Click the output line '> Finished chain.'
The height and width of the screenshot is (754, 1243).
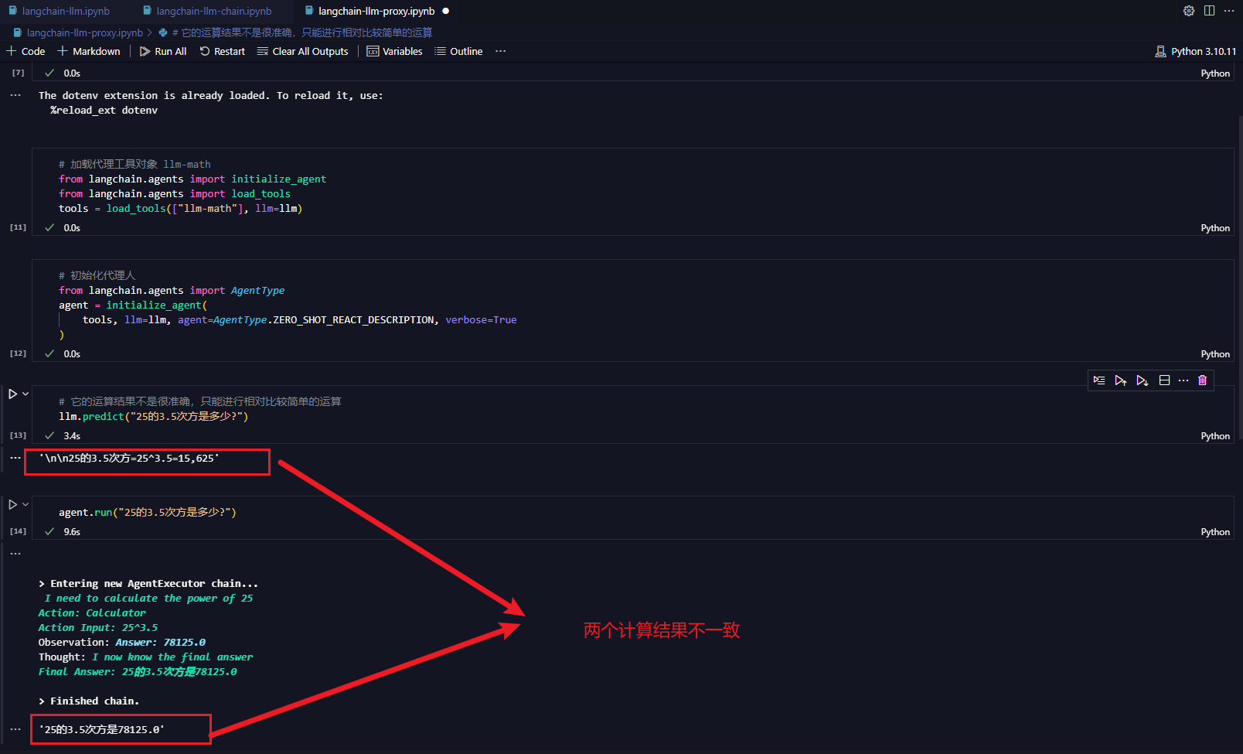(89, 701)
